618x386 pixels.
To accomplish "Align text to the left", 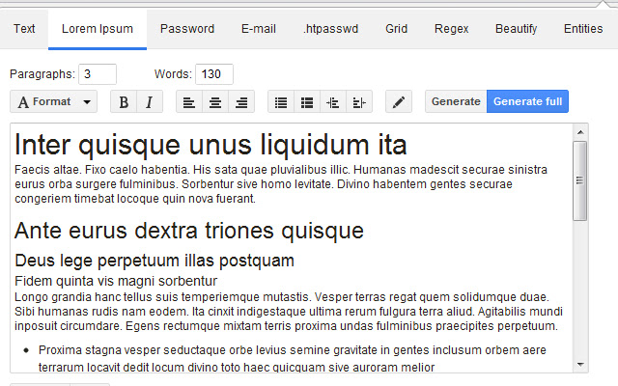I will (x=189, y=101).
